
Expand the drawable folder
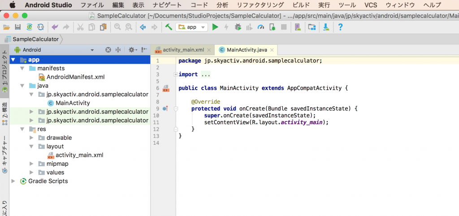pyautogui.click(x=32, y=138)
